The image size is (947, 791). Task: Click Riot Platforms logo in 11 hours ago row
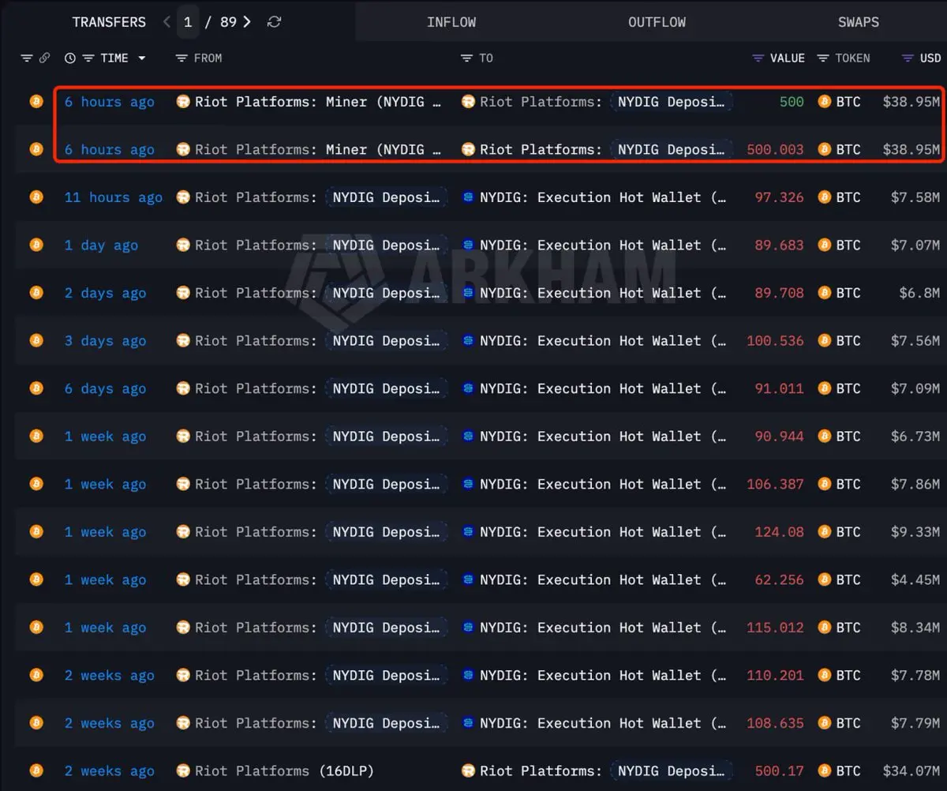(183, 197)
